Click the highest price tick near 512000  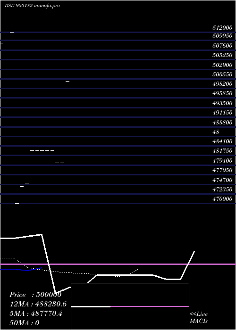click(12, 32)
